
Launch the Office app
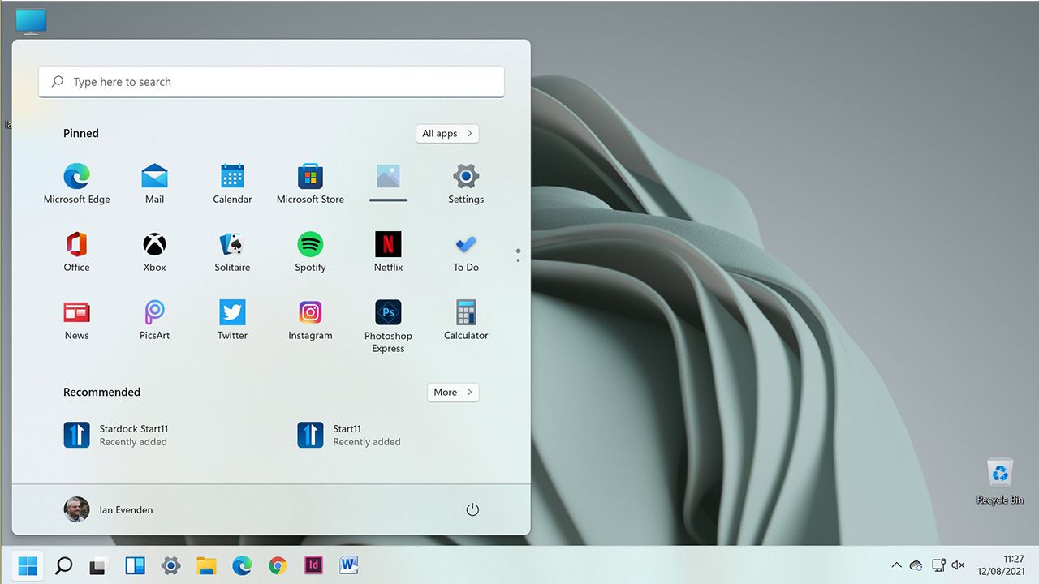pos(76,252)
